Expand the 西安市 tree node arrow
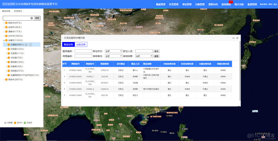The image size is (278, 141). click(4, 23)
